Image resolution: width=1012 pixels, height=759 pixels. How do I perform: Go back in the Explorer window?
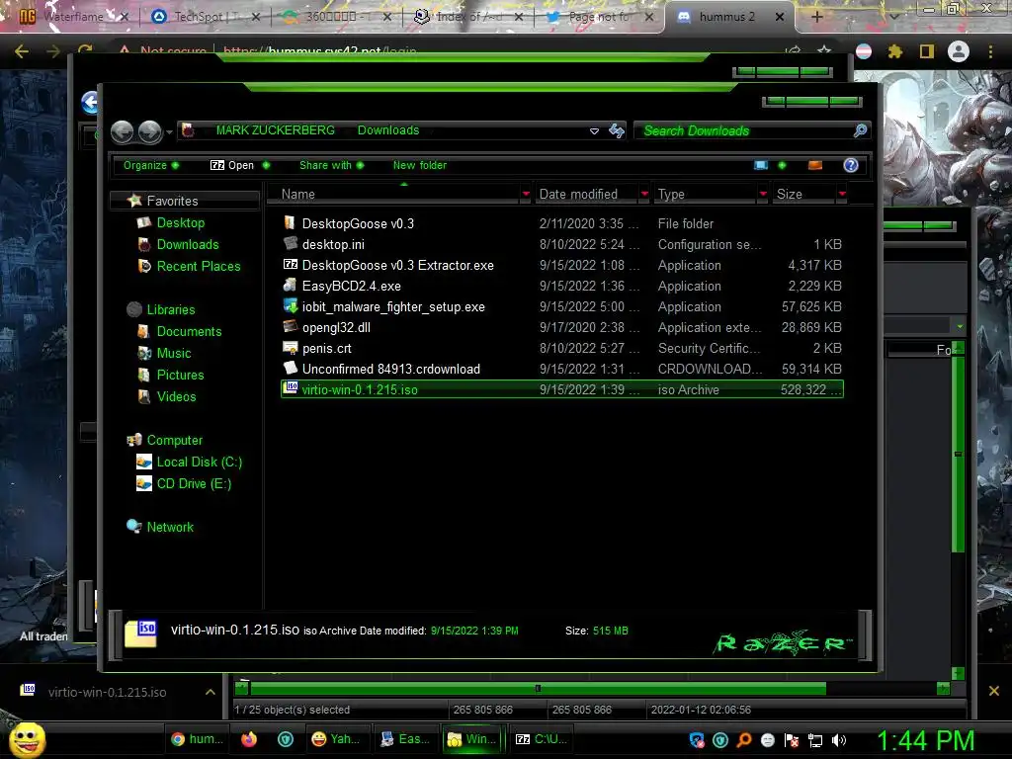click(122, 131)
